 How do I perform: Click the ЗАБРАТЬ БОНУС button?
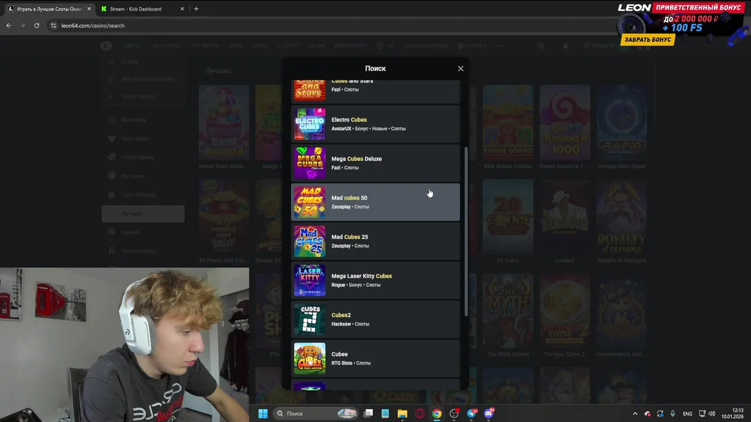coord(648,40)
